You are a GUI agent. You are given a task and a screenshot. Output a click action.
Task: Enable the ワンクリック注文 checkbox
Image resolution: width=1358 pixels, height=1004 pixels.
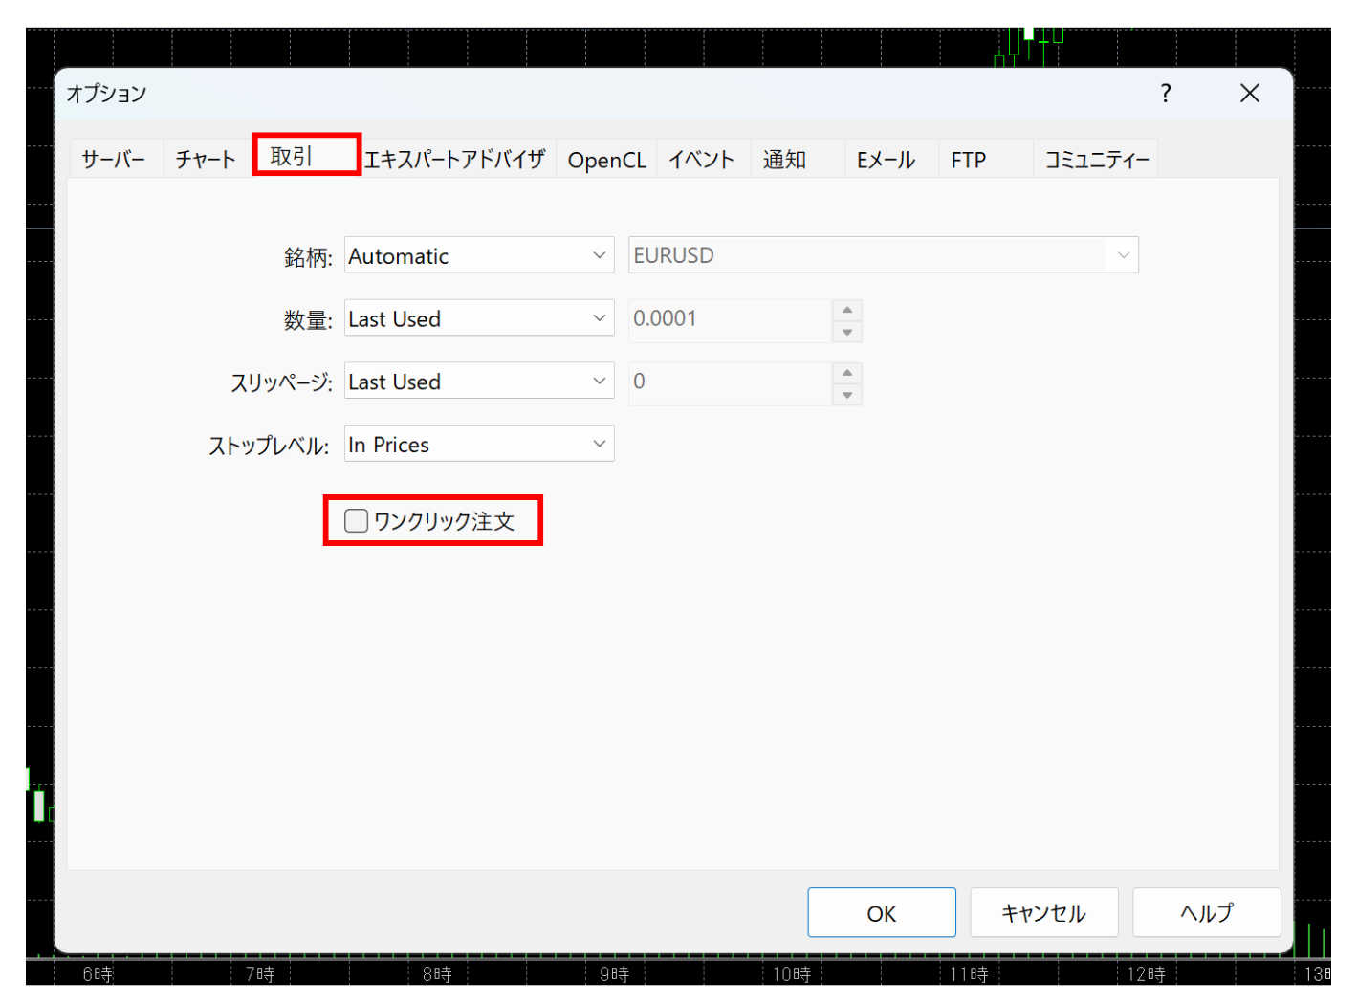click(x=355, y=520)
